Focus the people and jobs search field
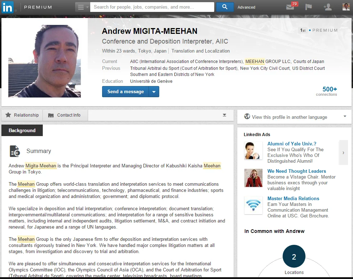This screenshot has height=279, width=353. (152, 7)
